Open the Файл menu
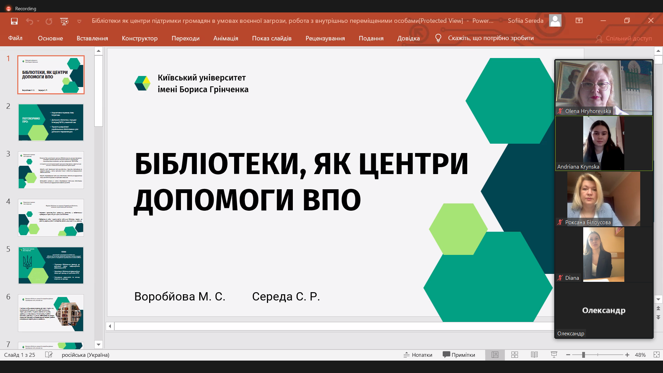 tap(15, 38)
